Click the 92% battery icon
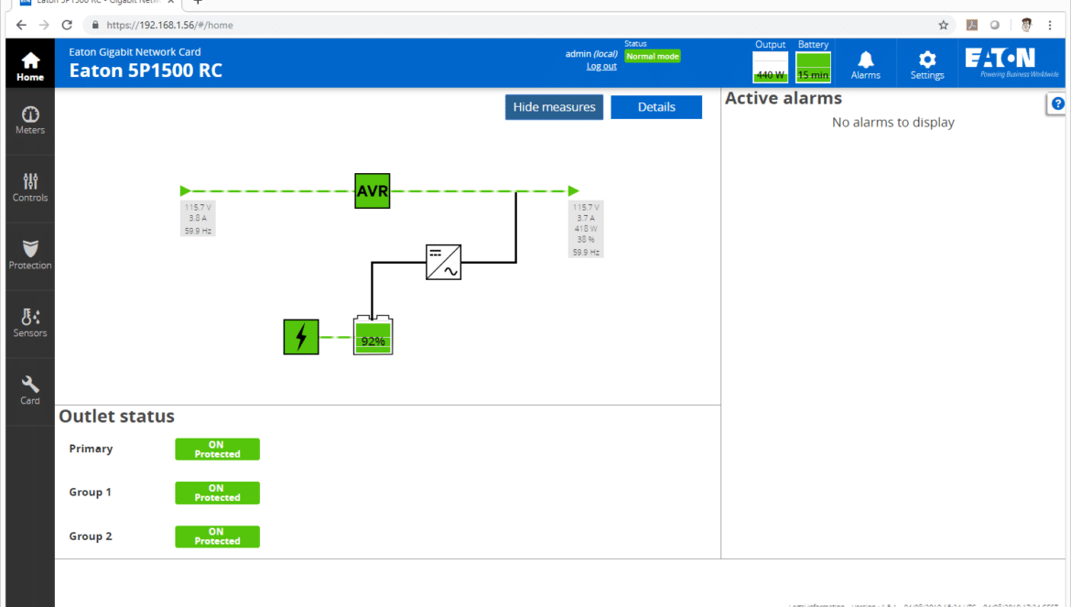Image resolution: width=1071 pixels, height=607 pixels. coord(373,335)
